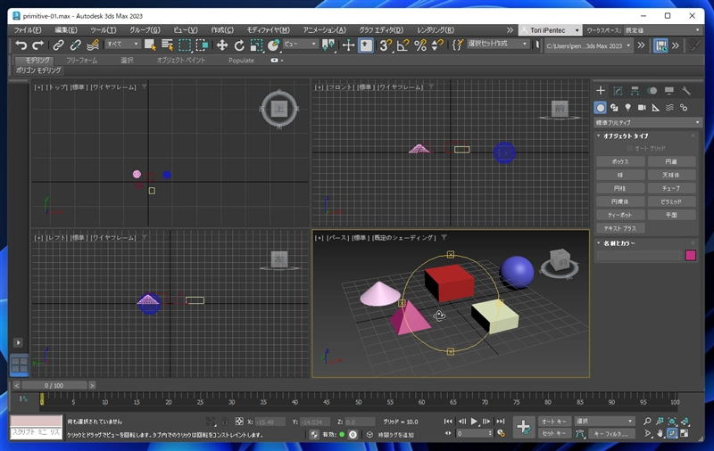Click the ピラミッド primitive button
Image resolution: width=714 pixels, height=451 pixels.
671,201
